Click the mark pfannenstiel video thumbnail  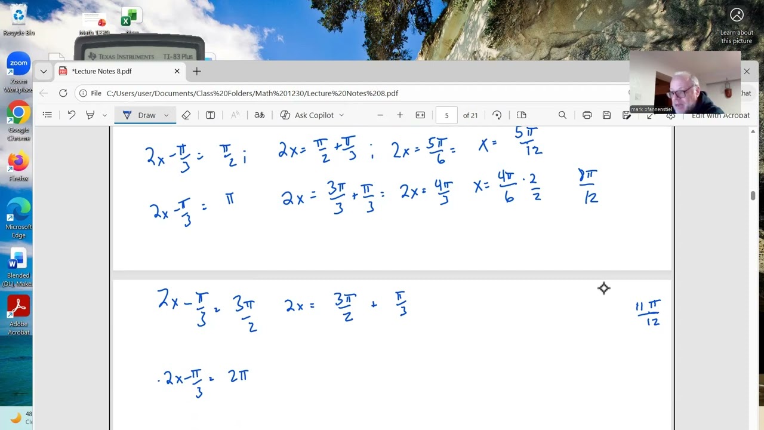point(685,82)
